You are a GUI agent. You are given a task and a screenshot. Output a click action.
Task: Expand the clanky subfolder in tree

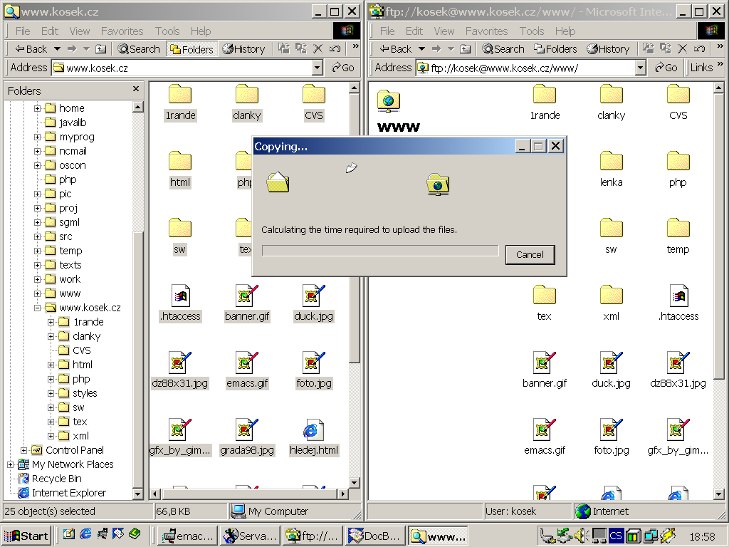pyautogui.click(x=51, y=336)
